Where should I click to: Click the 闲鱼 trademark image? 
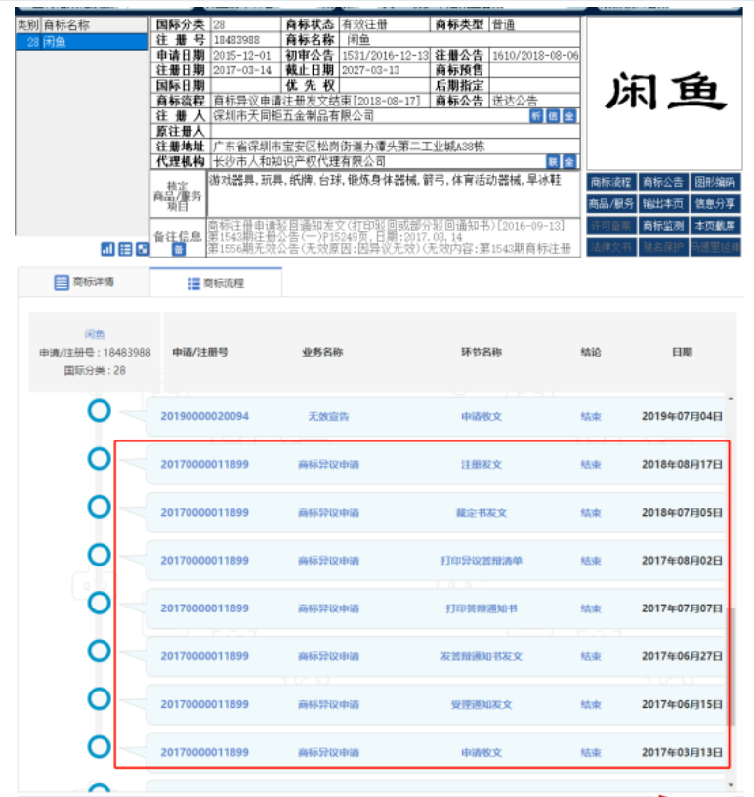coord(664,93)
